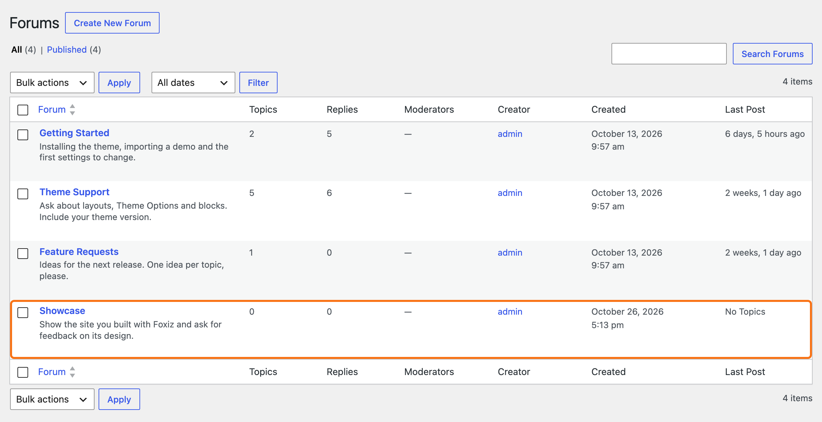Click the Replies column header

[342, 110]
